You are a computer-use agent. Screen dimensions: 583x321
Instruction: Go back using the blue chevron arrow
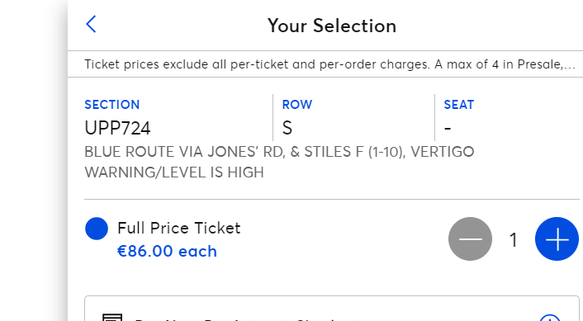tap(91, 25)
